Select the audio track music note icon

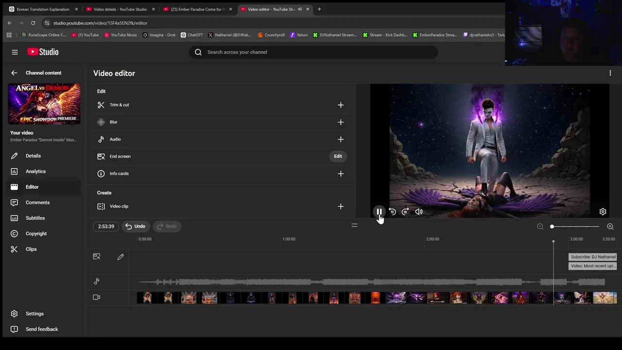pyautogui.click(x=97, y=281)
